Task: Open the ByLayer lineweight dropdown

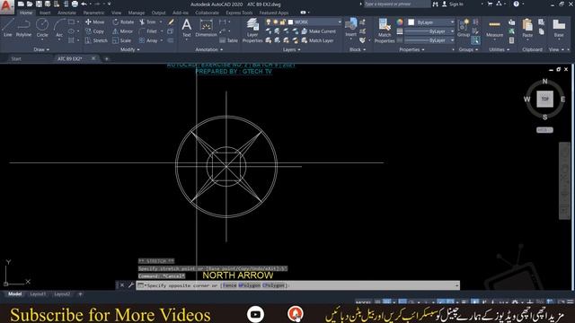Action: (x=429, y=31)
